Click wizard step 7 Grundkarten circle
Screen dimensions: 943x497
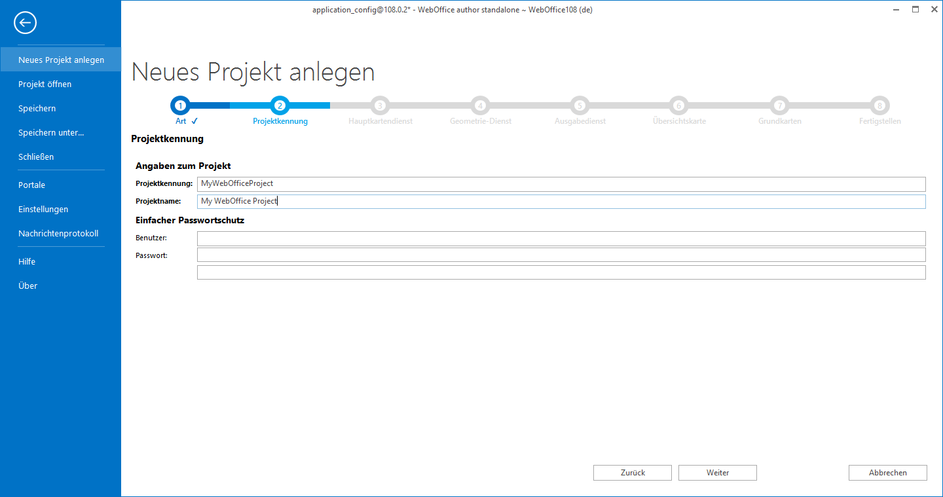779,105
